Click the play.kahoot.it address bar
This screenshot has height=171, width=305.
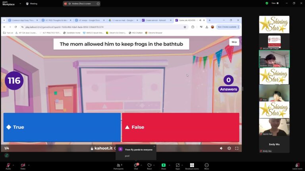pos(104,27)
